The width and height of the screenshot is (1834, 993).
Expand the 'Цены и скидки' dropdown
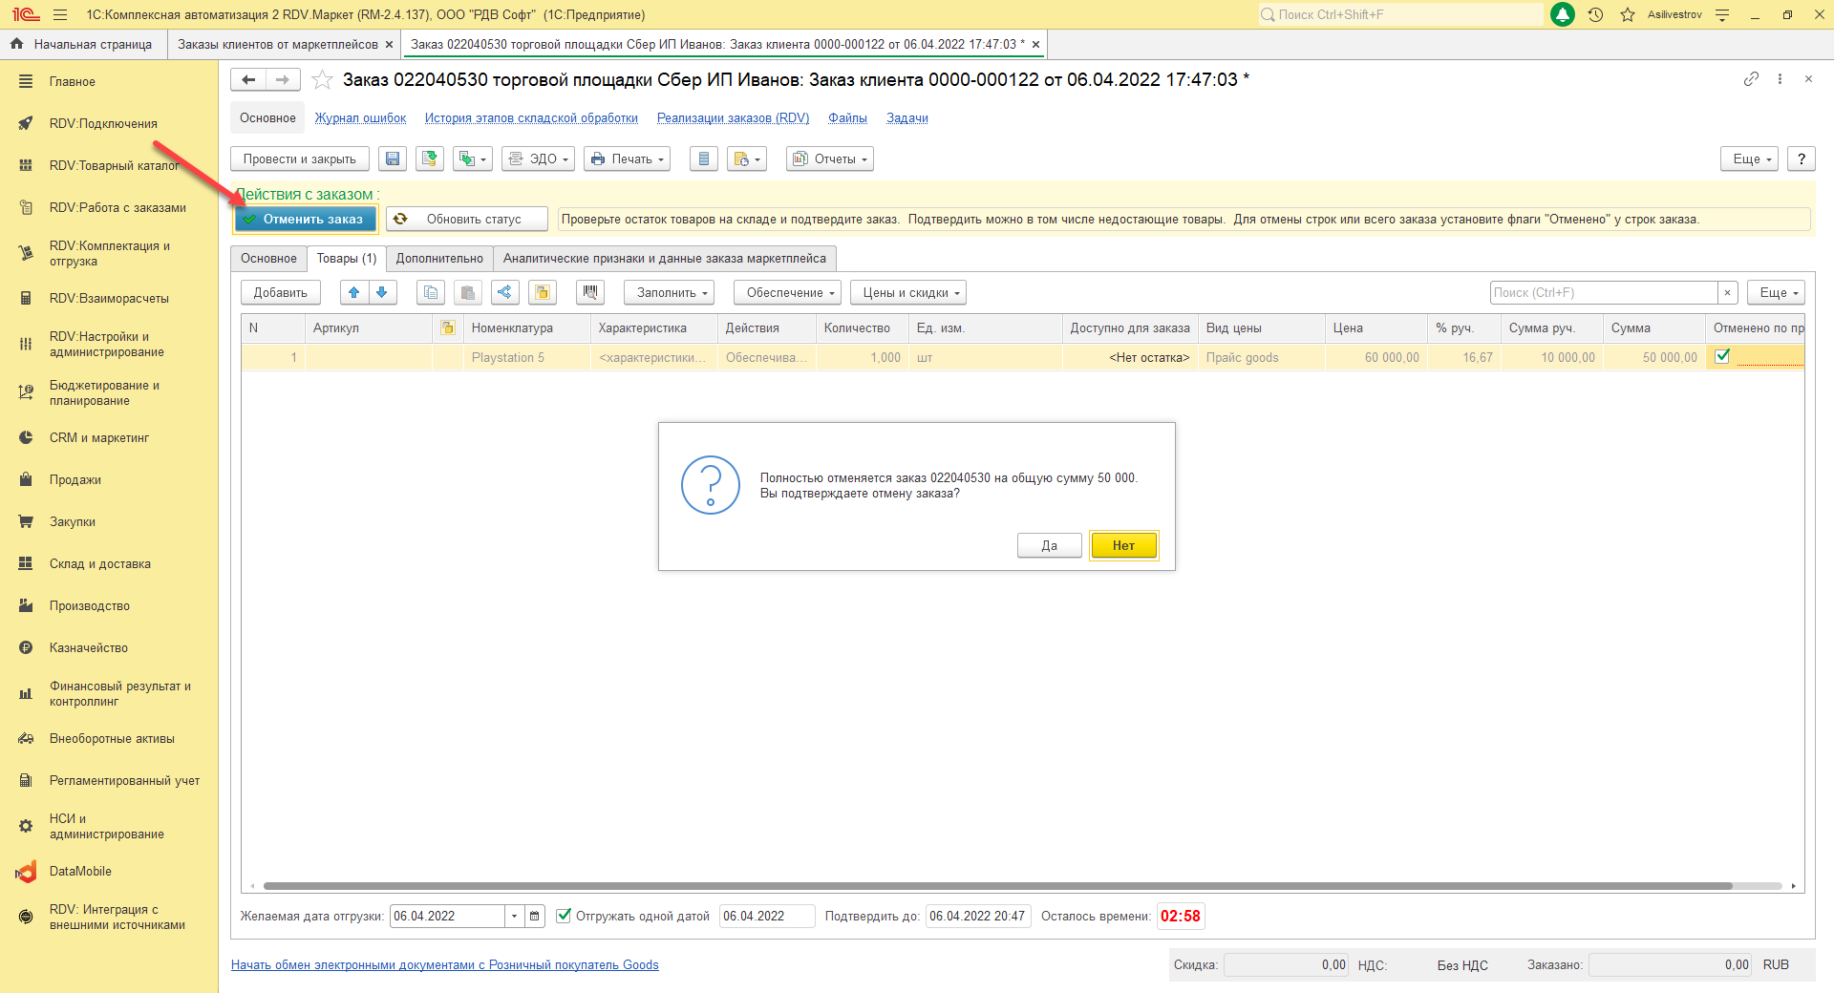(908, 293)
